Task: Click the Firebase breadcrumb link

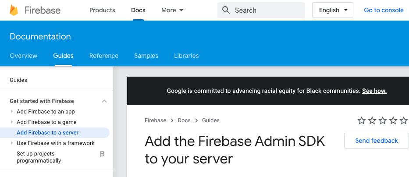Action: (156, 120)
